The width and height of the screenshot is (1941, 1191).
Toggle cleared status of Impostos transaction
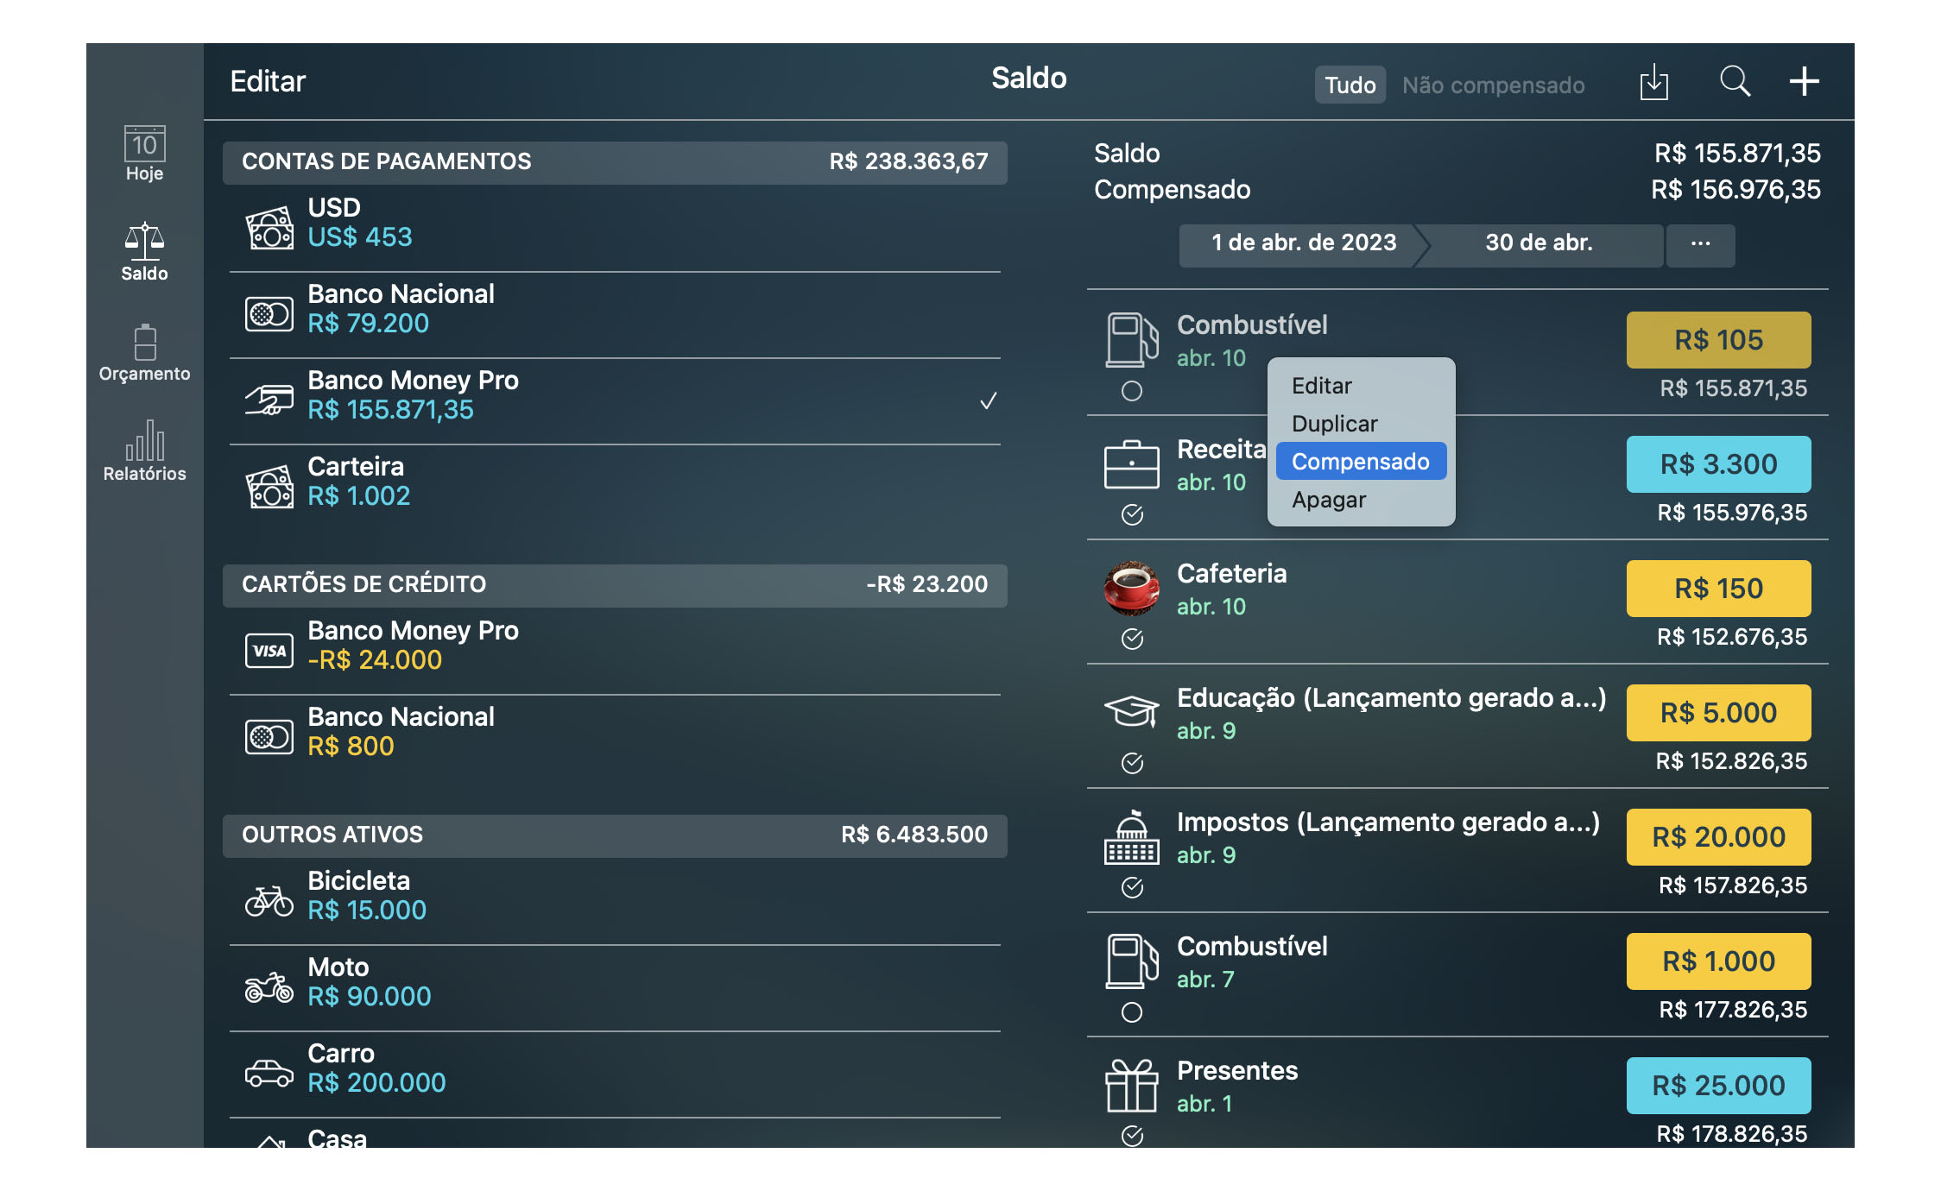pos(1132,888)
